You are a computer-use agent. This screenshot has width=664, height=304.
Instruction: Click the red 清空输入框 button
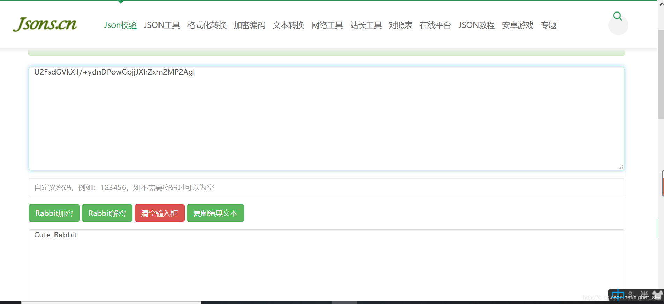pyautogui.click(x=160, y=213)
